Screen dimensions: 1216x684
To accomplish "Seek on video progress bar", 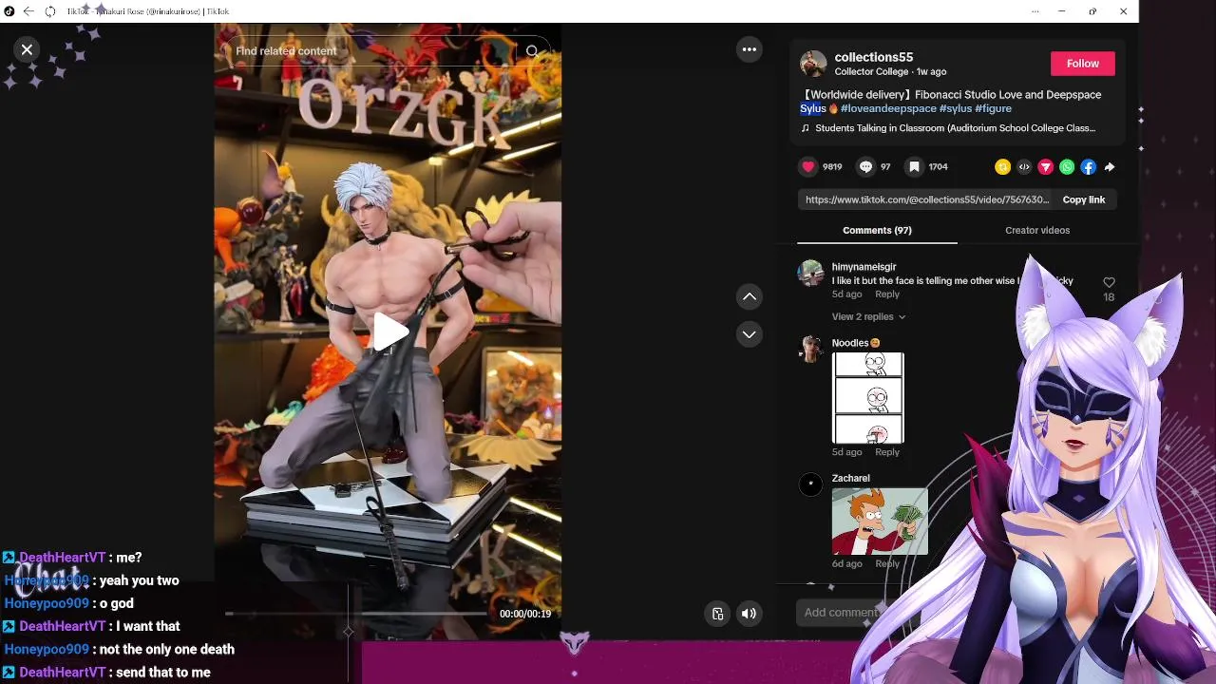I will (x=356, y=614).
